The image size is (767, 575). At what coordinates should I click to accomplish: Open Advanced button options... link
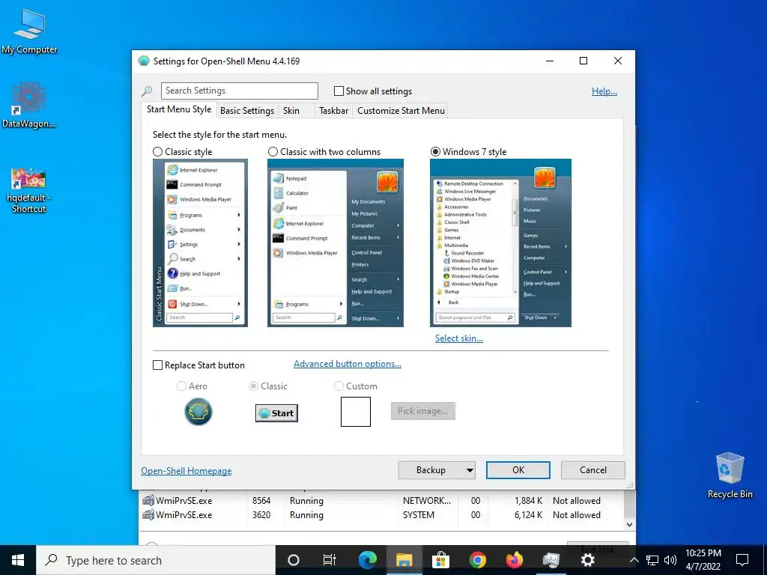(x=348, y=364)
